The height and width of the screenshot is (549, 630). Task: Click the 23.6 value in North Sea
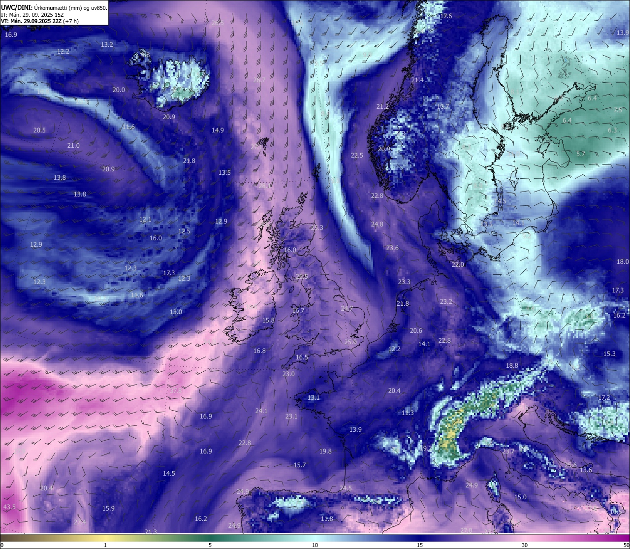[x=392, y=248]
